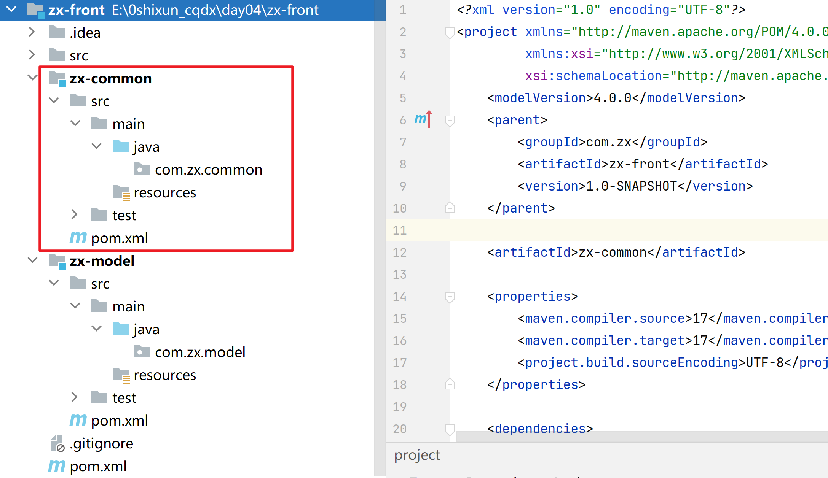Image resolution: width=828 pixels, height=478 pixels.
Task: Place cursor on empty line 11
Action: (639, 230)
